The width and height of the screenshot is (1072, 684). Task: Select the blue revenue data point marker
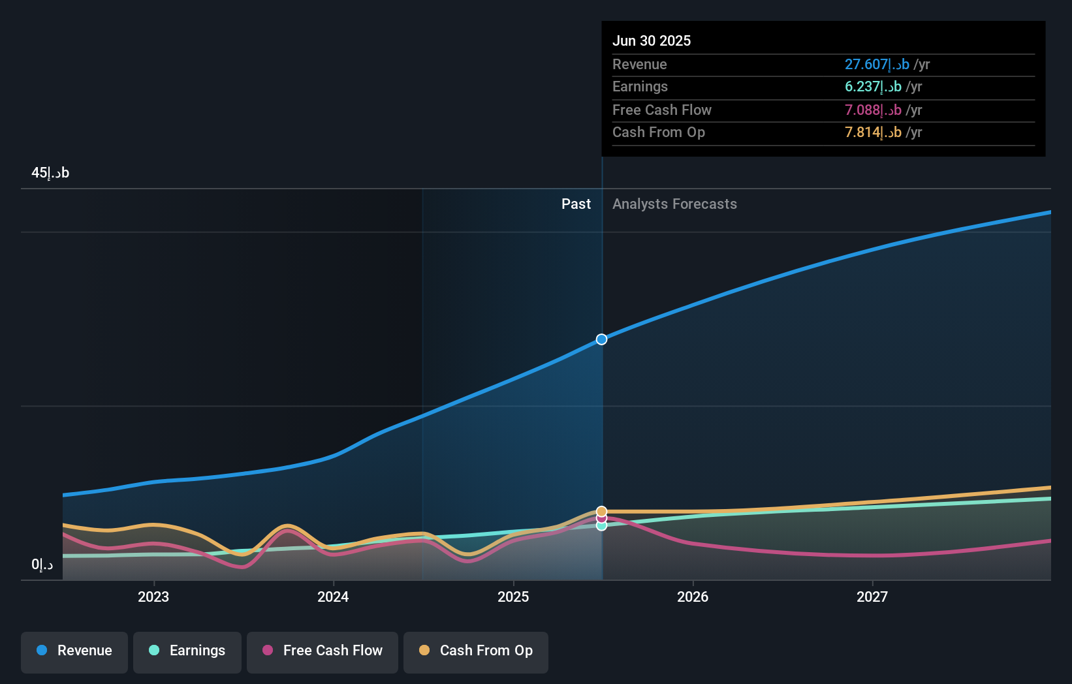601,339
